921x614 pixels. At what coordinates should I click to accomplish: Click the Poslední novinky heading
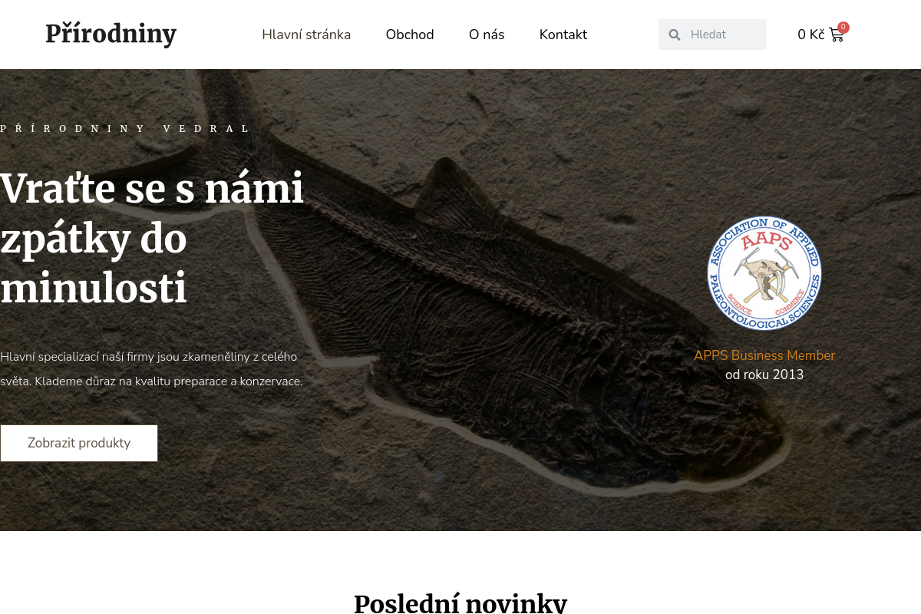point(460,602)
